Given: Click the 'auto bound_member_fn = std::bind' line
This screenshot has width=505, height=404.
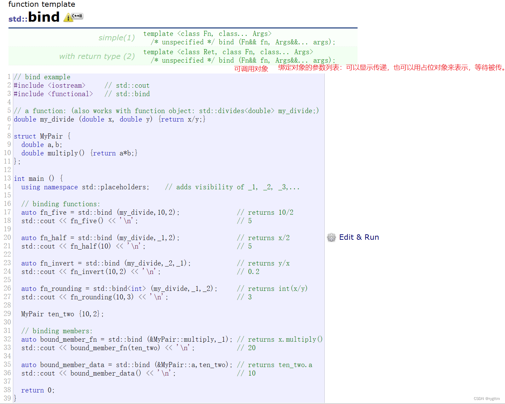Looking at the screenshot, I should coord(127,339).
